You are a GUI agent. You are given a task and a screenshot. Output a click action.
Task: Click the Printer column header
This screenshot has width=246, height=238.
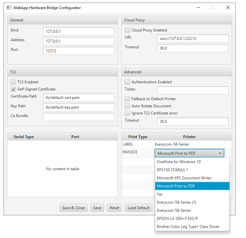tap(189, 137)
